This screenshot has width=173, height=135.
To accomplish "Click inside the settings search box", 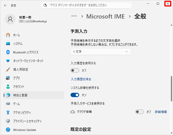I will (86, 5).
